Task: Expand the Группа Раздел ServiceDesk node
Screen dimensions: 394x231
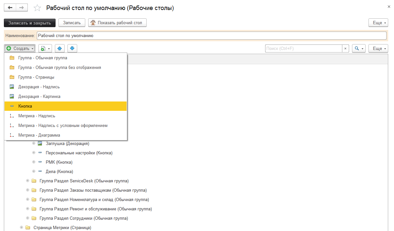Action: click(27, 181)
